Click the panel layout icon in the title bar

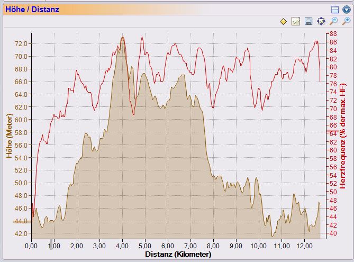coord(334,9)
